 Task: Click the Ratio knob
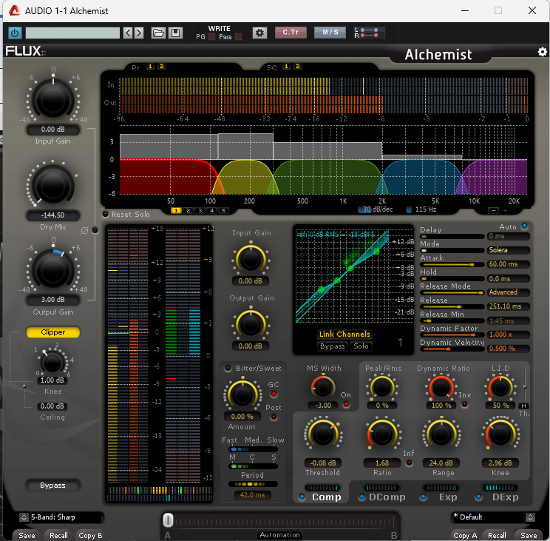(x=381, y=434)
